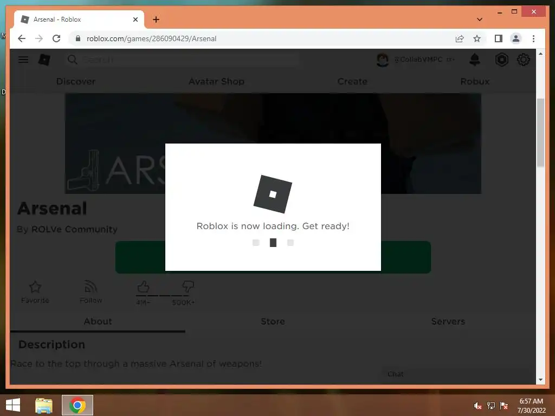Open the CollabVMPC user avatar
Screen dimensions: 555x416
coord(383,60)
